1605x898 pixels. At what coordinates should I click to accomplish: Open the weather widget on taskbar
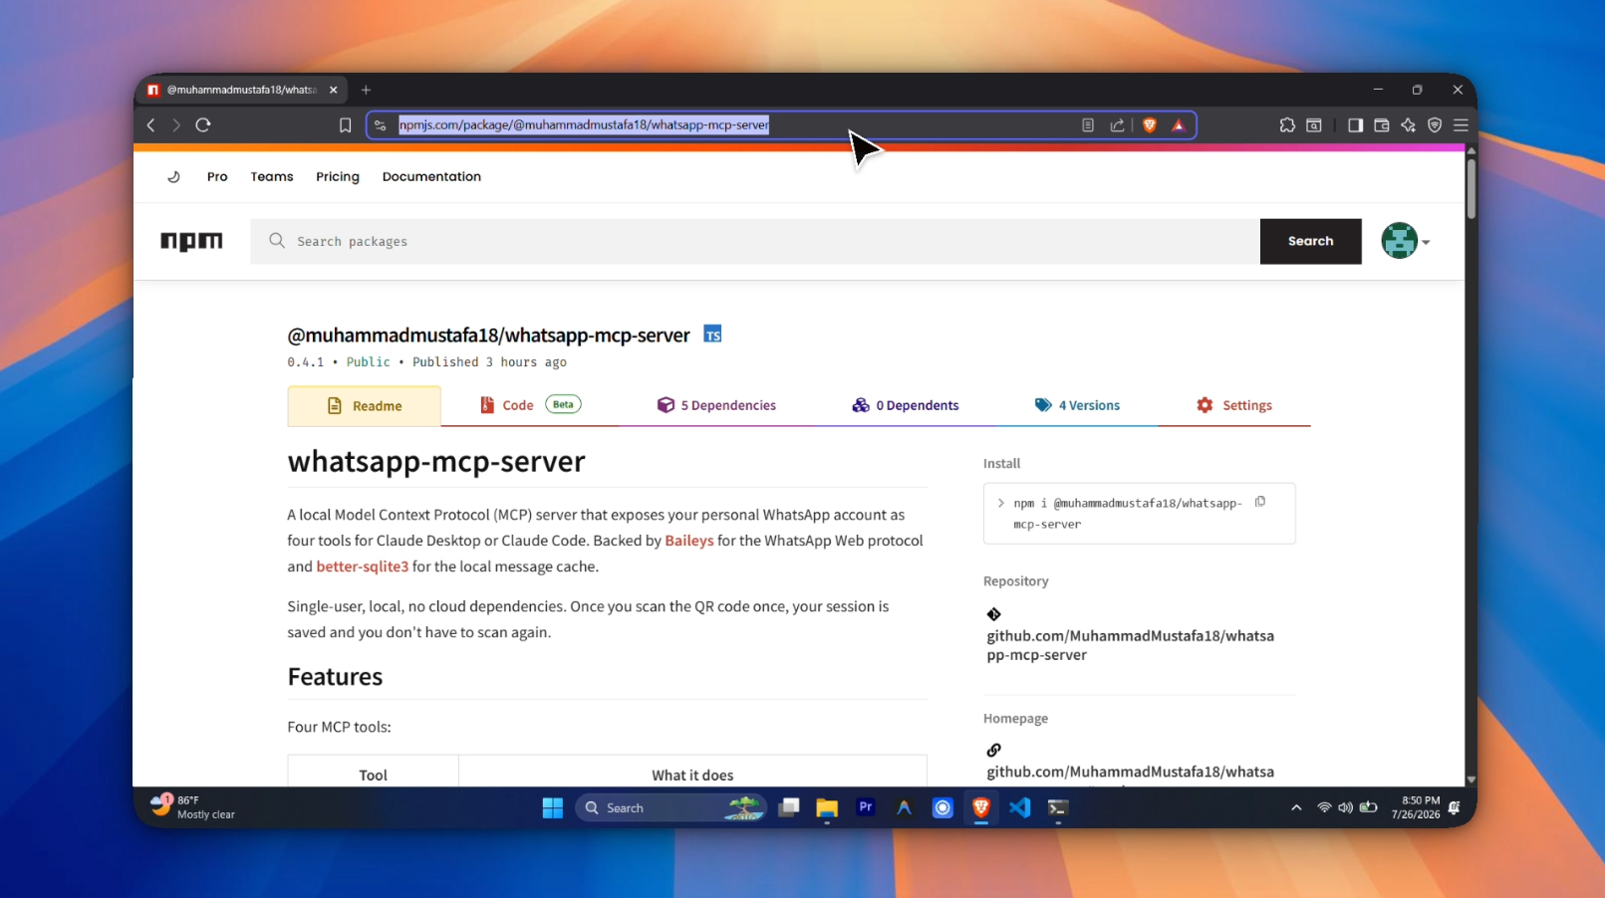[x=192, y=807]
